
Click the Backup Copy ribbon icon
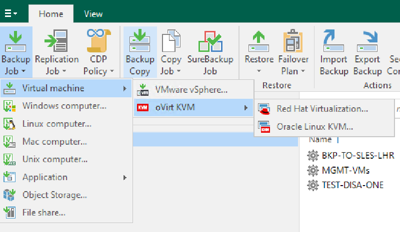[140, 41]
